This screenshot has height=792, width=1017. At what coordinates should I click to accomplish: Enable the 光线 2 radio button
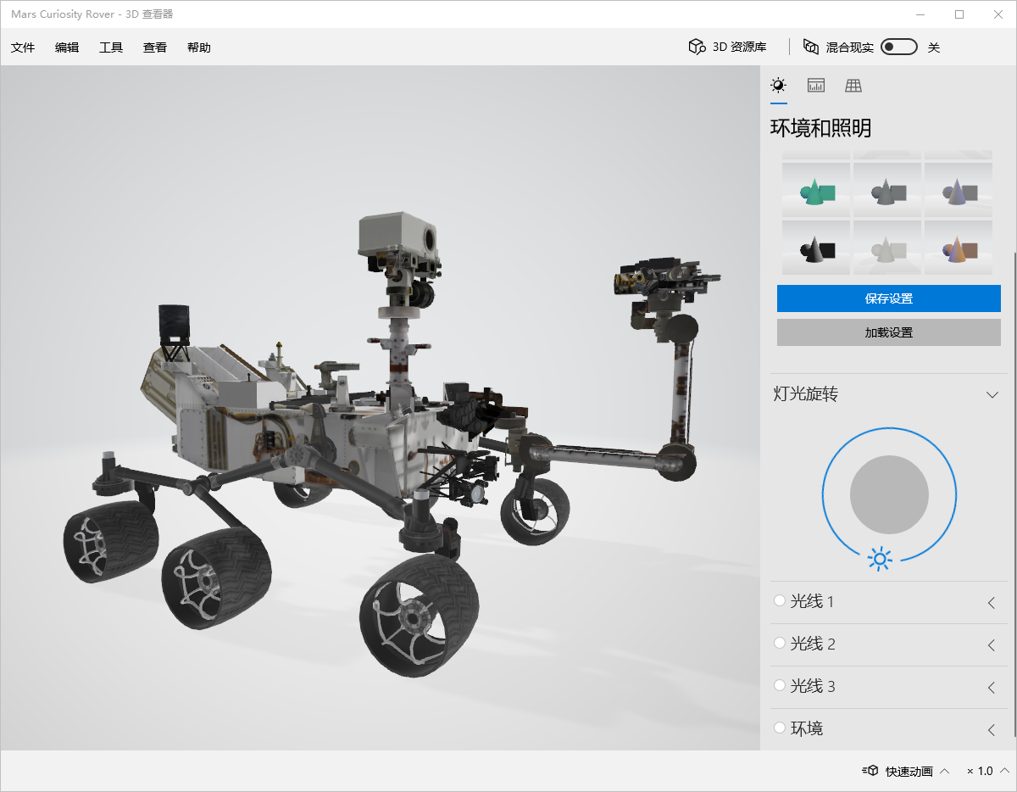tap(780, 643)
